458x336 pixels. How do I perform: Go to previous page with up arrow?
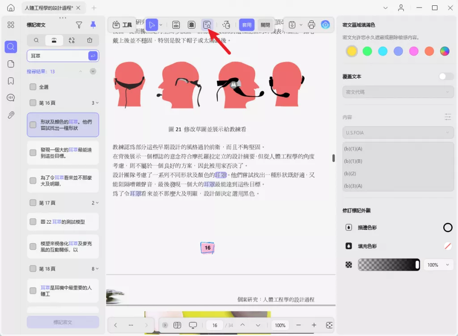pos(242,325)
